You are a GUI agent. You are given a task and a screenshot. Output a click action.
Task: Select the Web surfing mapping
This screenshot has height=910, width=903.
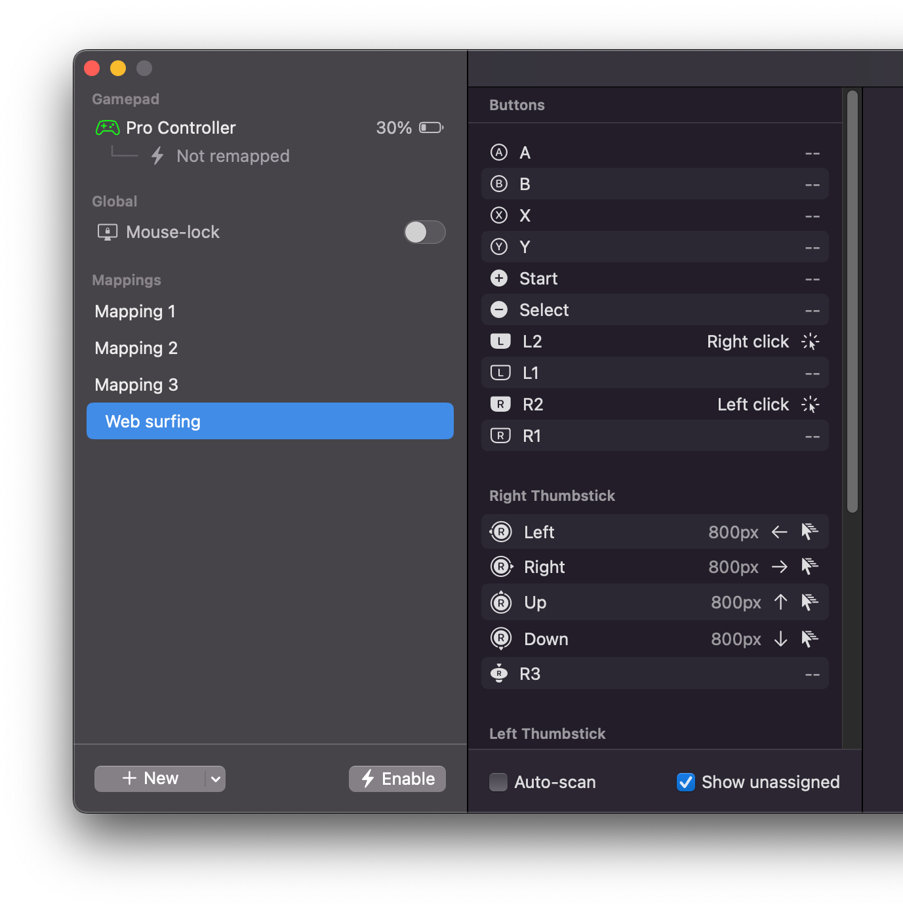click(x=270, y=421)
